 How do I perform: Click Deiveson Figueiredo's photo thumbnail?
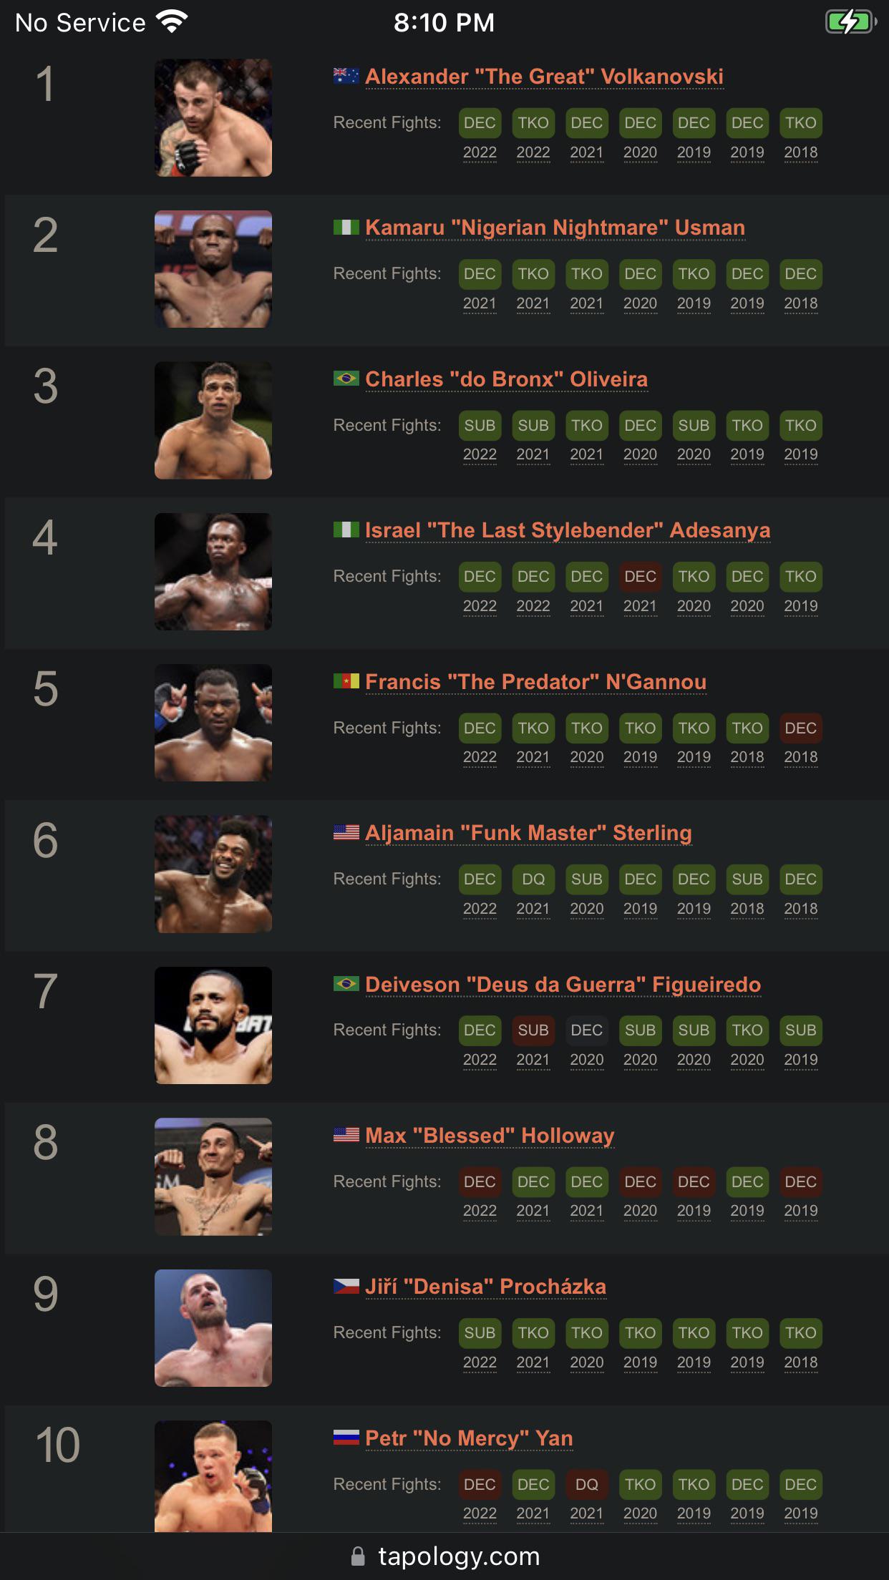213,1026
